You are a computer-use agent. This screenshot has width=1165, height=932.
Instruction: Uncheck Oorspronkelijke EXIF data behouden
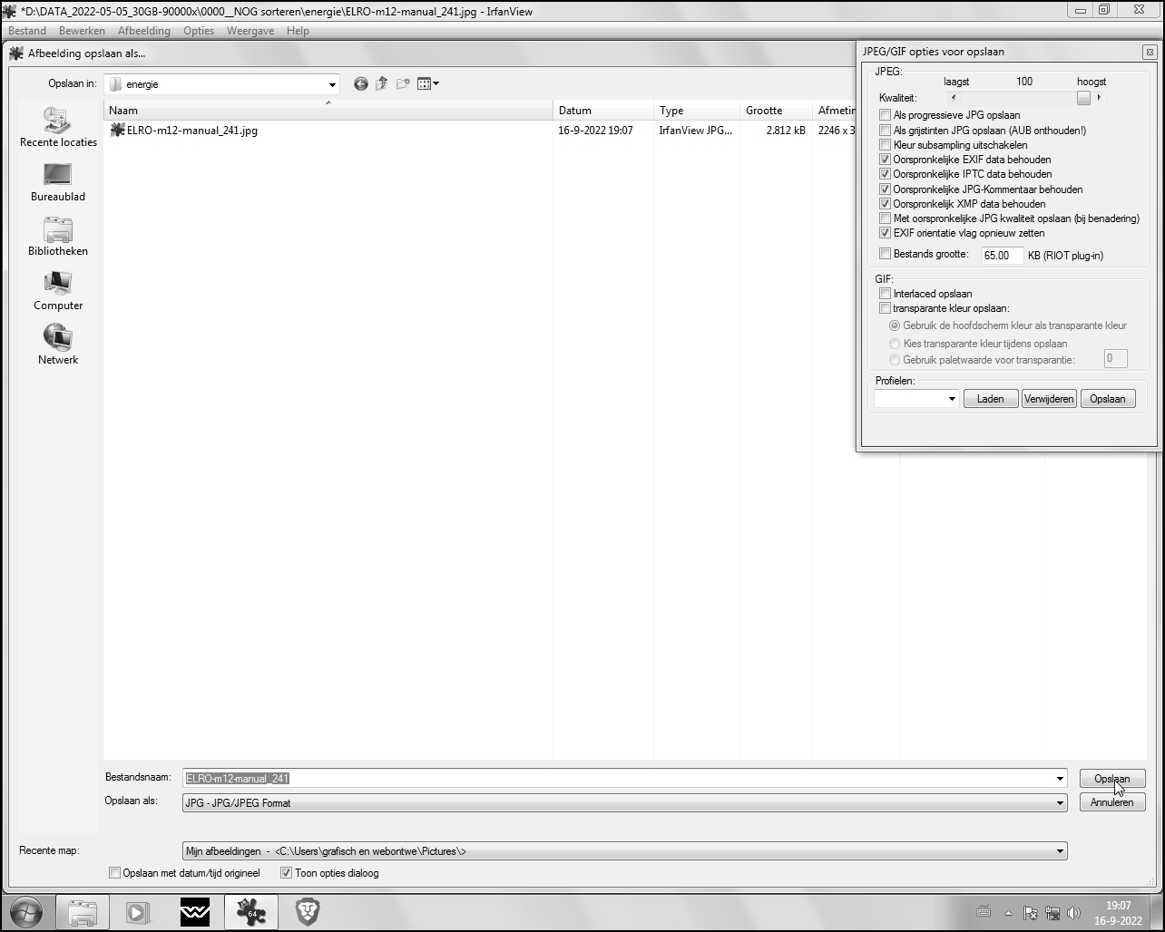click(x=886, y=160)
